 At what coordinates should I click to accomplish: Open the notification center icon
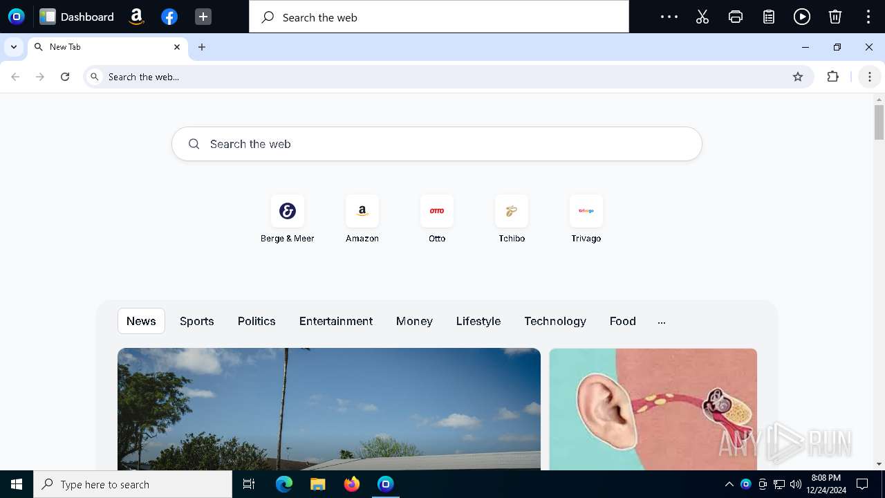[862, 484]
